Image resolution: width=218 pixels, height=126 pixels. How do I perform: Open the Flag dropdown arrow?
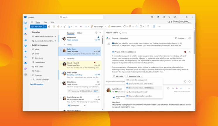pos(133,27)
